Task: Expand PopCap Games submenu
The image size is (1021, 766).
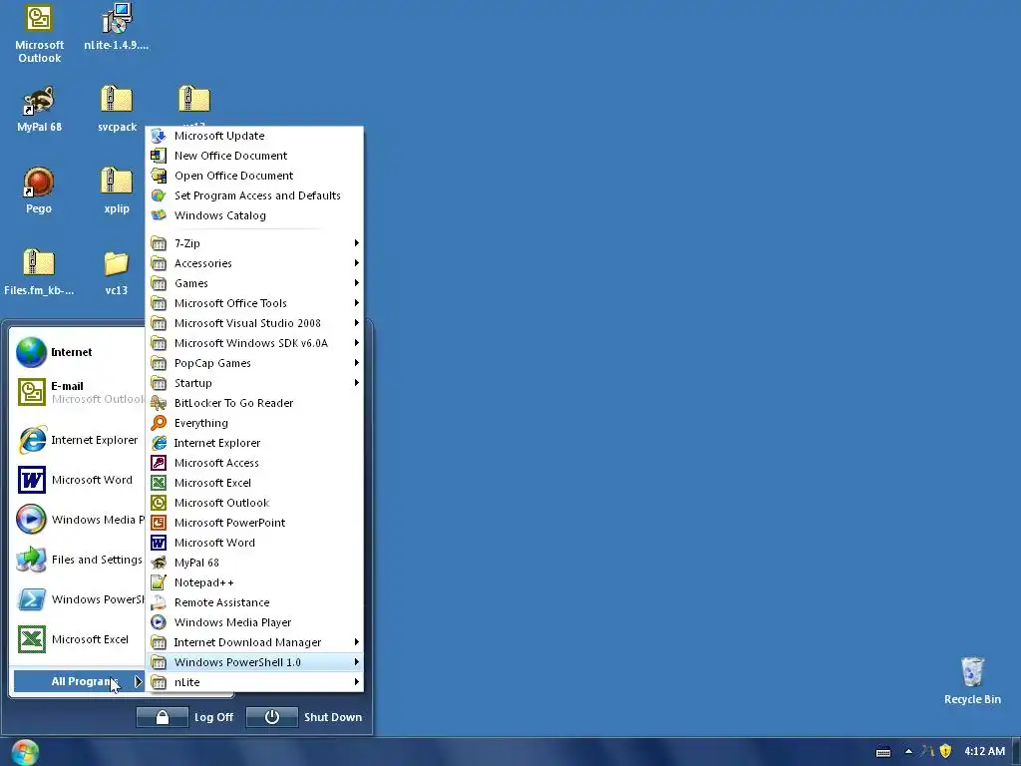Action: 254,363
